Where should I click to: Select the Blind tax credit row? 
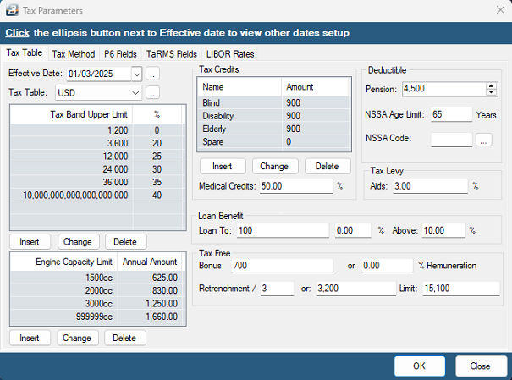tap(273, 103)
